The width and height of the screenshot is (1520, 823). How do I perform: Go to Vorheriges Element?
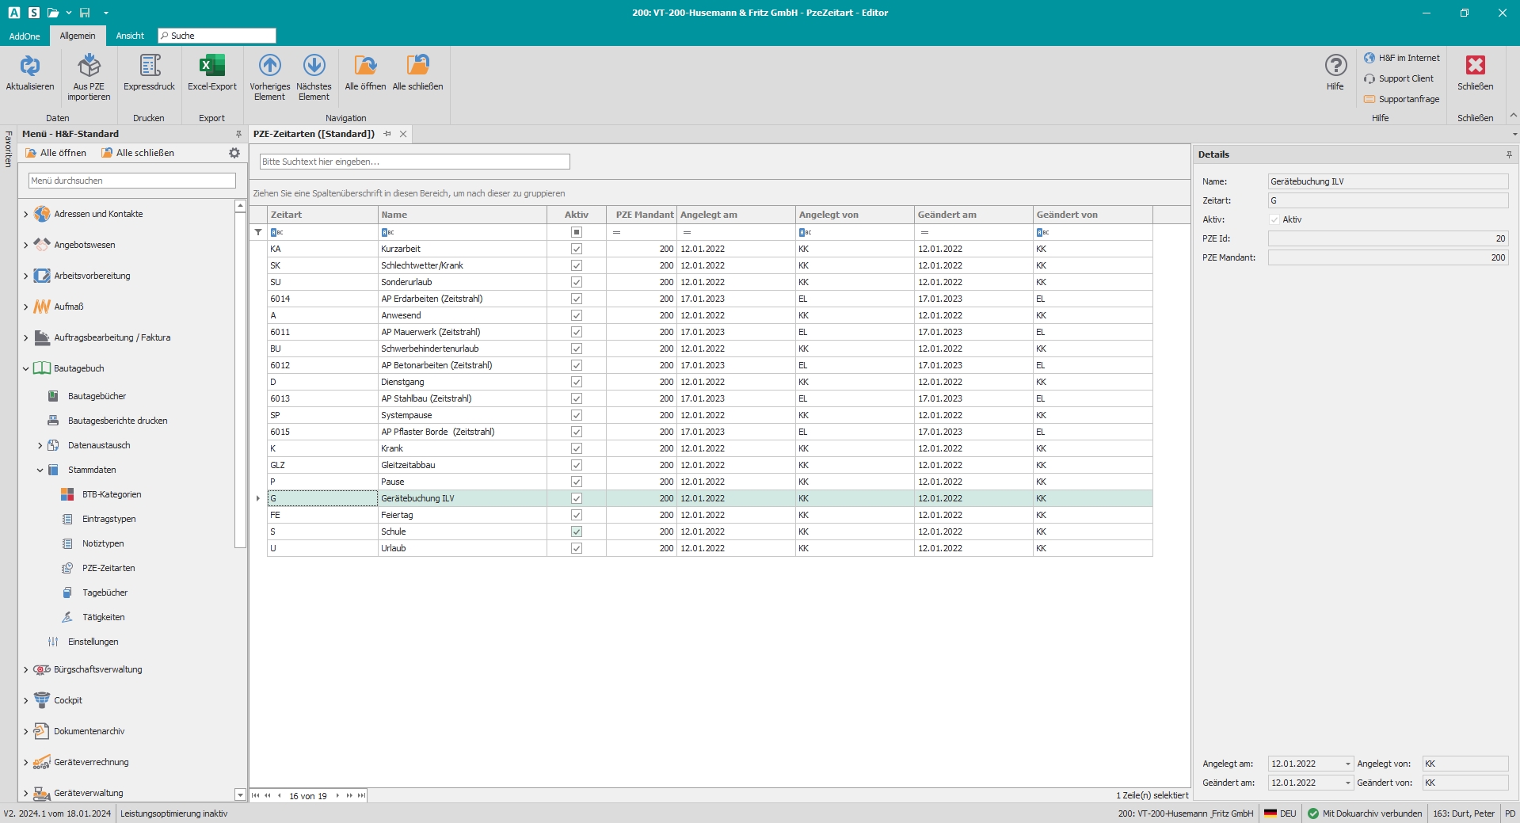click(x=269, y=67)
